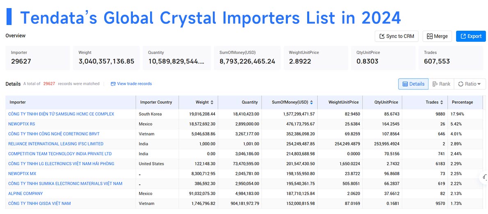
Task: Sort by Trades column arrows
Action: point(442,102)
